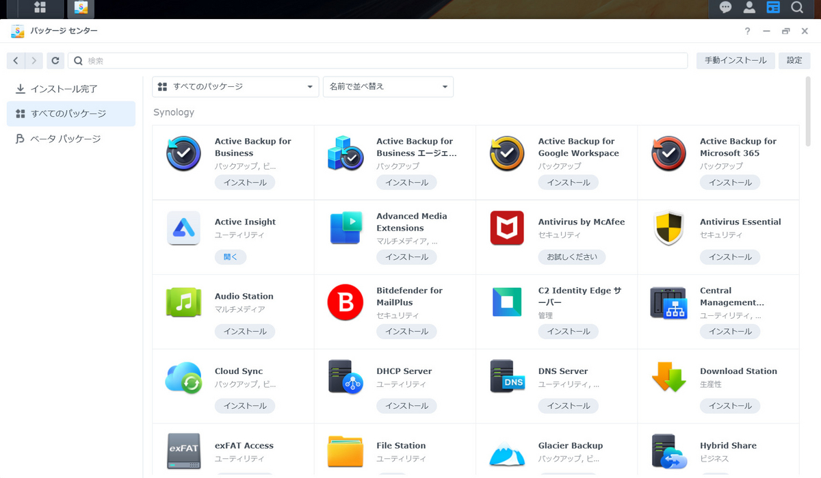Open help question mark in window title bar
Image resolution: width=821 pixels, height=478 pixels.
[x=747, y=31]
